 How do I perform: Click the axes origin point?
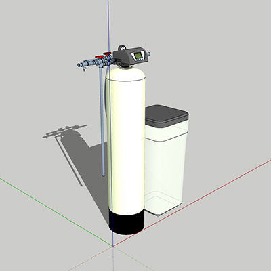click(112, 246)
